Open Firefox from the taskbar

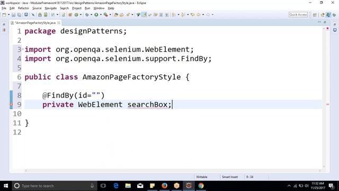(x=165, y=186)
